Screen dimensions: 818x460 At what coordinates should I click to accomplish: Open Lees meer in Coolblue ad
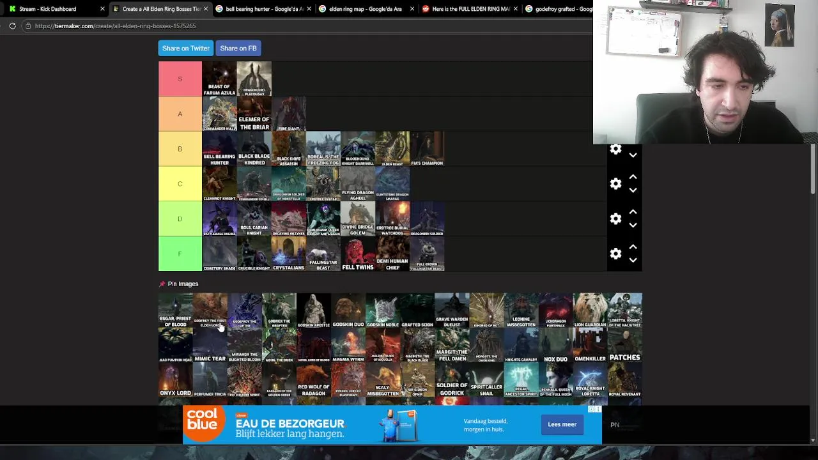(x=562, y=424)
